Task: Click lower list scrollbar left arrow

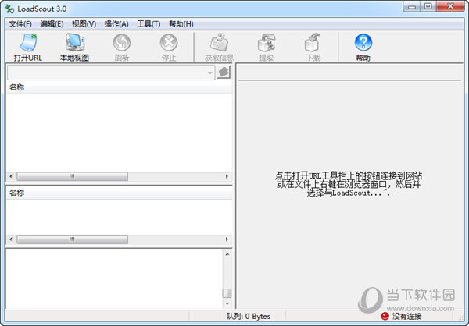Action: coord(11,239)
